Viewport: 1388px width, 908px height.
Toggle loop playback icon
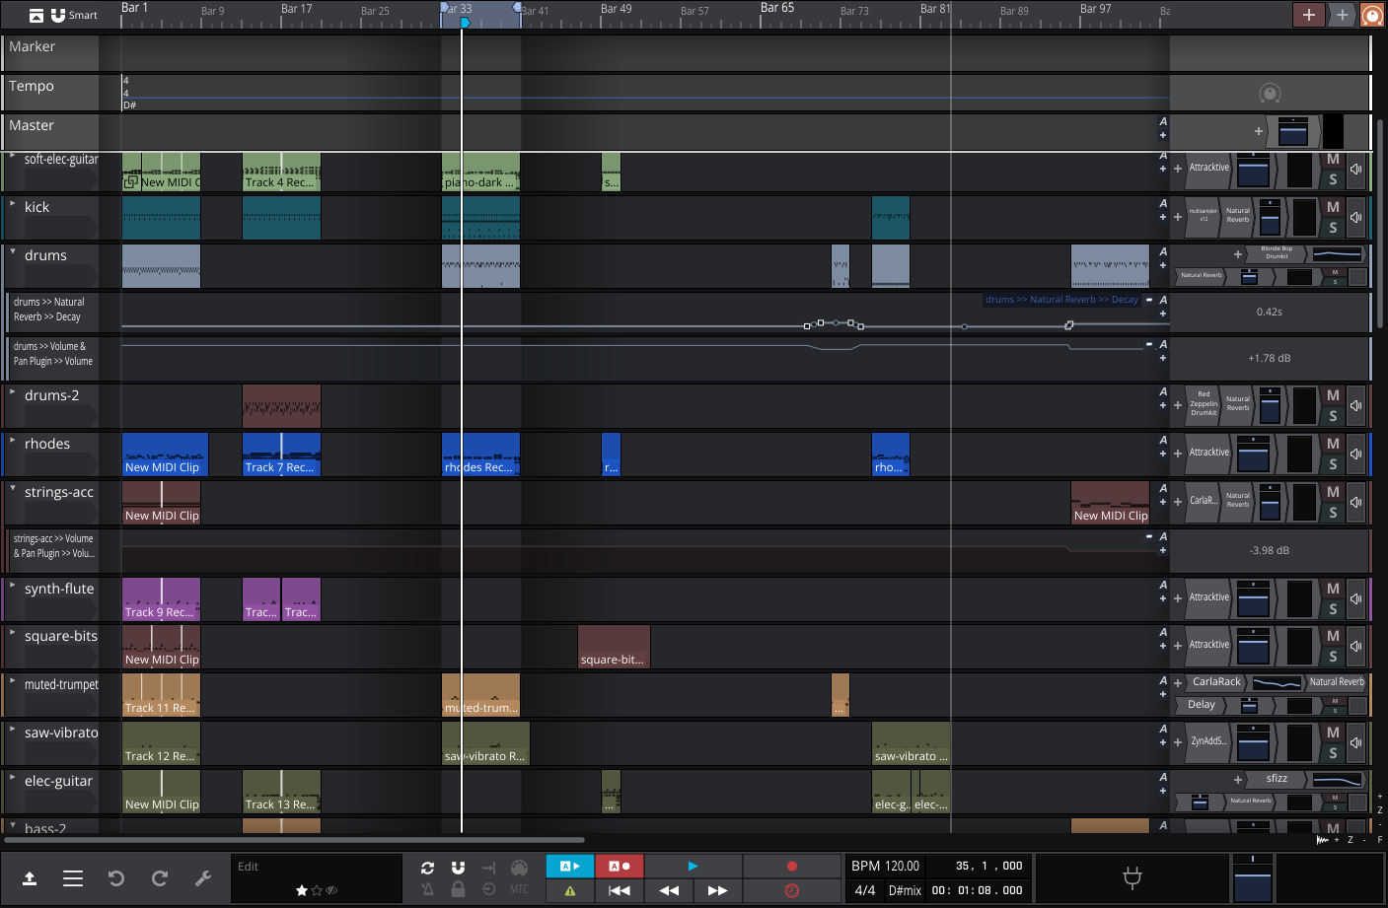427,868
